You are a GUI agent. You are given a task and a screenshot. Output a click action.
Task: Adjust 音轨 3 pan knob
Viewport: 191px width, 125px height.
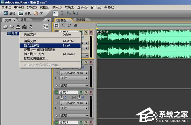point(79,98)
